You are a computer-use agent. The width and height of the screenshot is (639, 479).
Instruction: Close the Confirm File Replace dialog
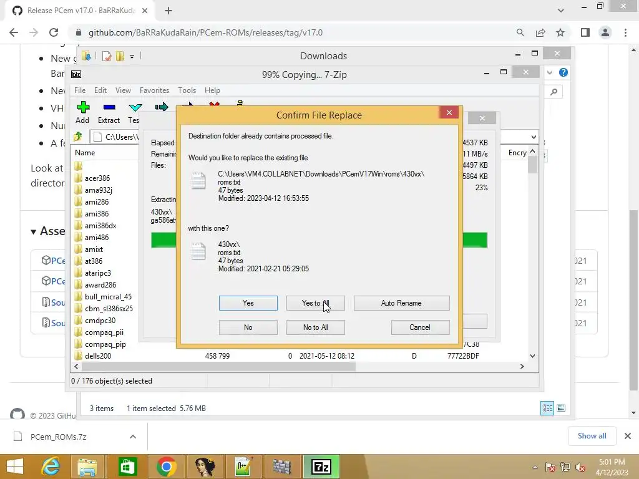(449, 112)
